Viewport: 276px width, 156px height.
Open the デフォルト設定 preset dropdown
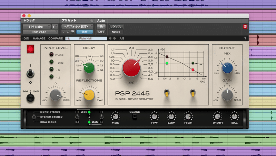pyautogui.click(x=77, y=27)
